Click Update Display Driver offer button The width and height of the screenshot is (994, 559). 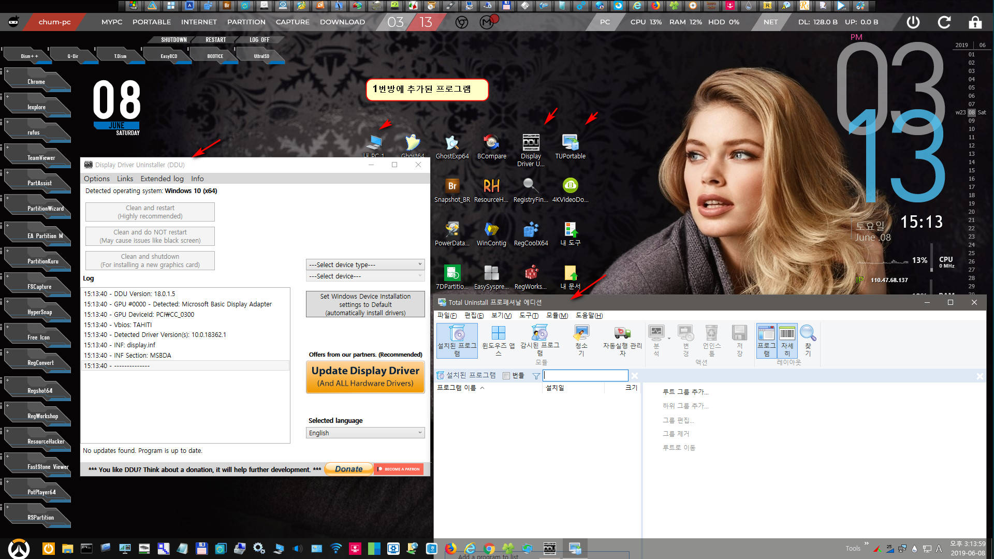click(365, 377)
